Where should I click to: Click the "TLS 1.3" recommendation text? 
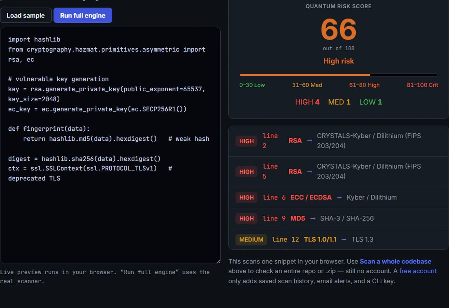pyautogui.click(x=362, y=239)
